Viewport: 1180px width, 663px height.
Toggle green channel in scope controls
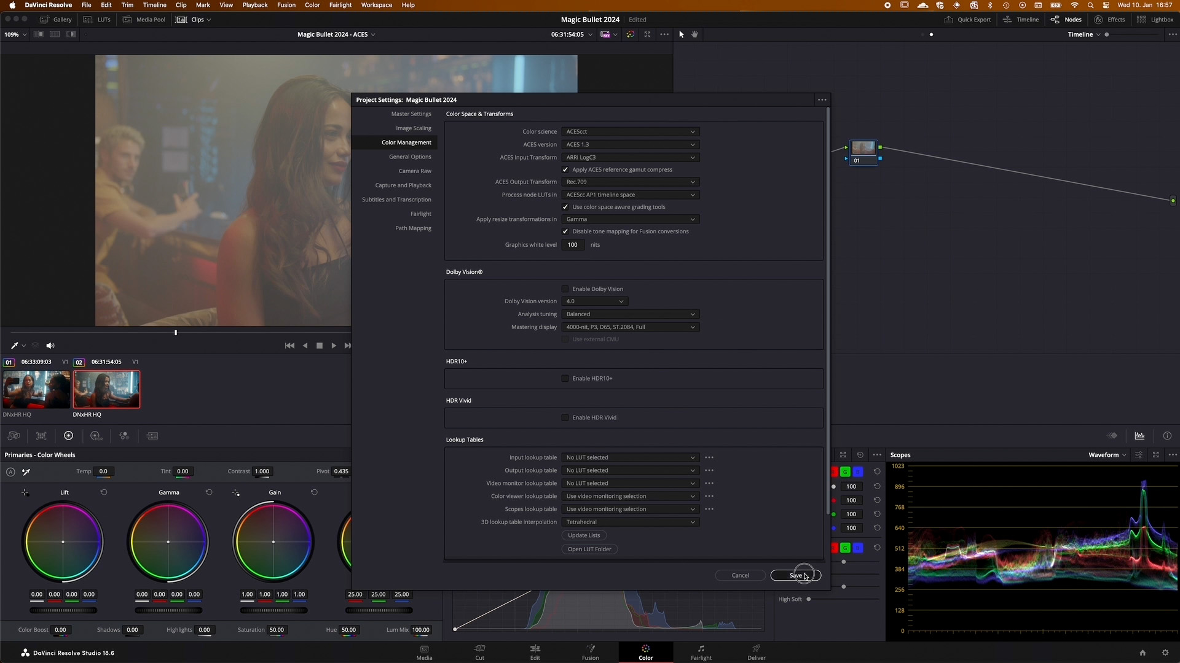(846, 472)
